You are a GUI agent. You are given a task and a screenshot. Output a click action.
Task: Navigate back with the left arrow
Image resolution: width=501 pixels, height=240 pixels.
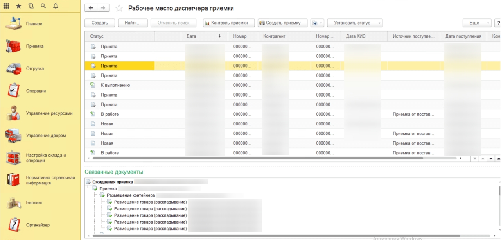tap(91, 8)
